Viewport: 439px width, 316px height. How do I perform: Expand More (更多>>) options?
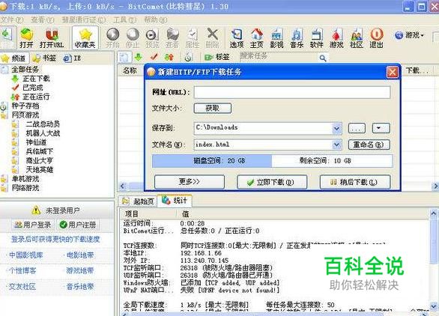190,182
